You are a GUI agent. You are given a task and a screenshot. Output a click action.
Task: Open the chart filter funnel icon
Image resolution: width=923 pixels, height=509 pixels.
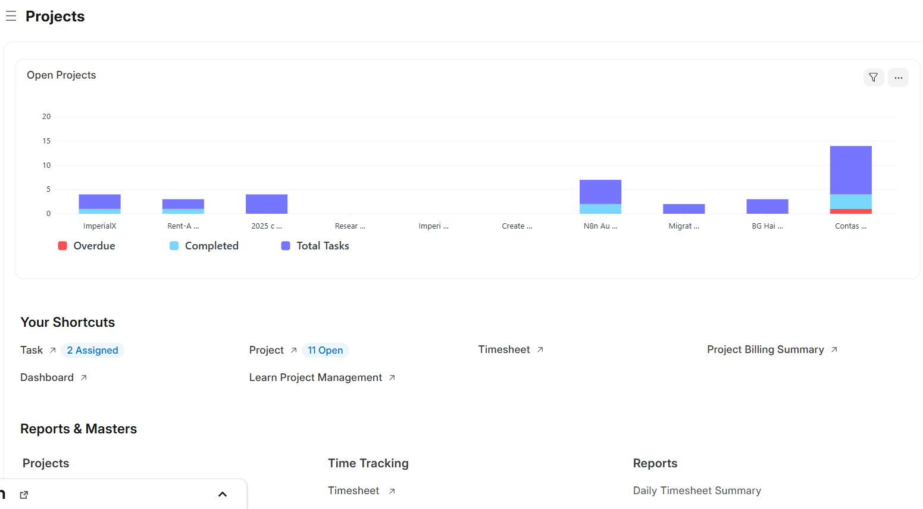tap(874, 77)
